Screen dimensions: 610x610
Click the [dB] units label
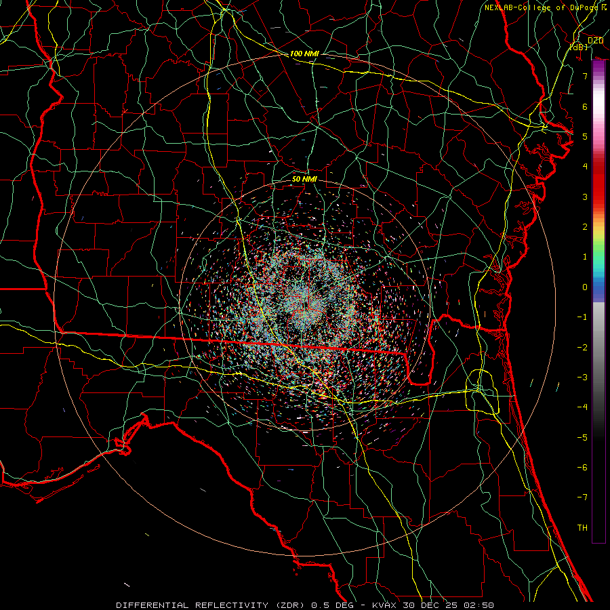point(579,47)
